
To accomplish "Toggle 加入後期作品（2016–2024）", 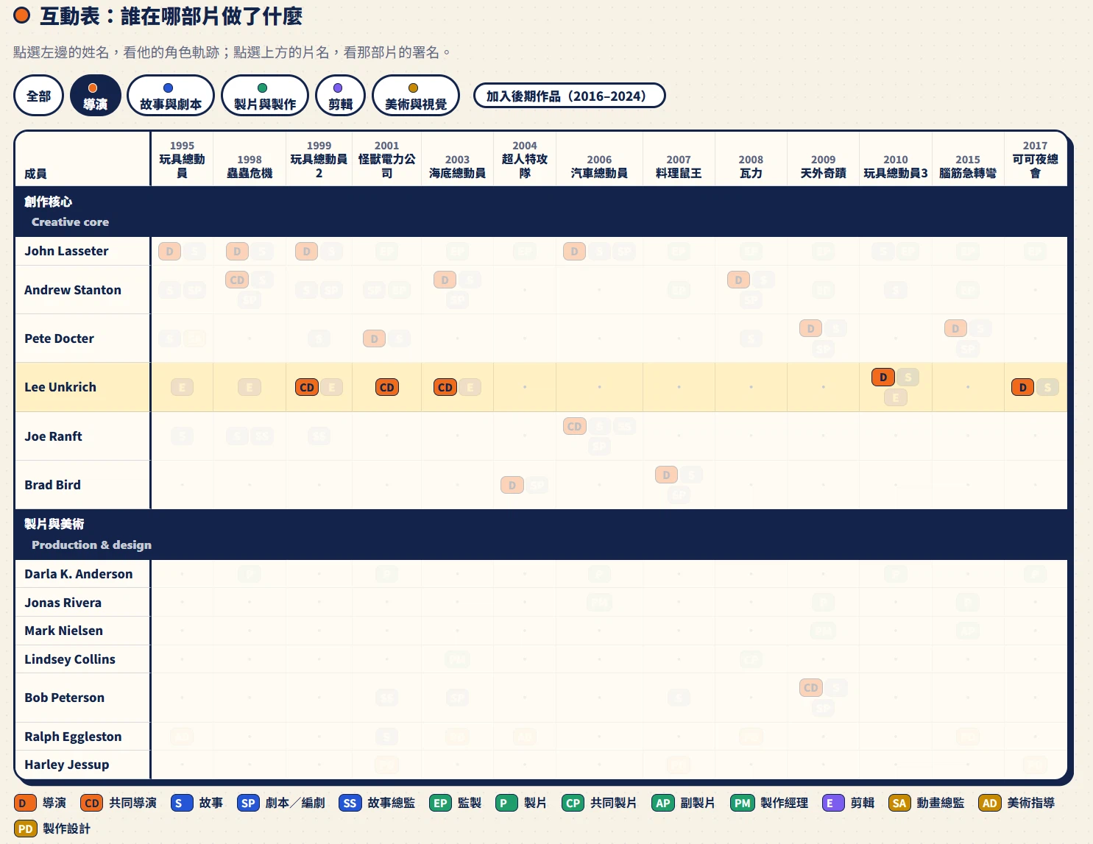I will click(x=570, y=96).
